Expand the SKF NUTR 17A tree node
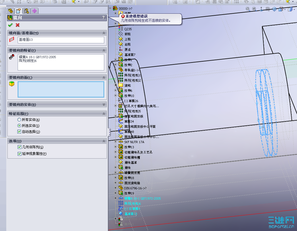 [116, 141]
